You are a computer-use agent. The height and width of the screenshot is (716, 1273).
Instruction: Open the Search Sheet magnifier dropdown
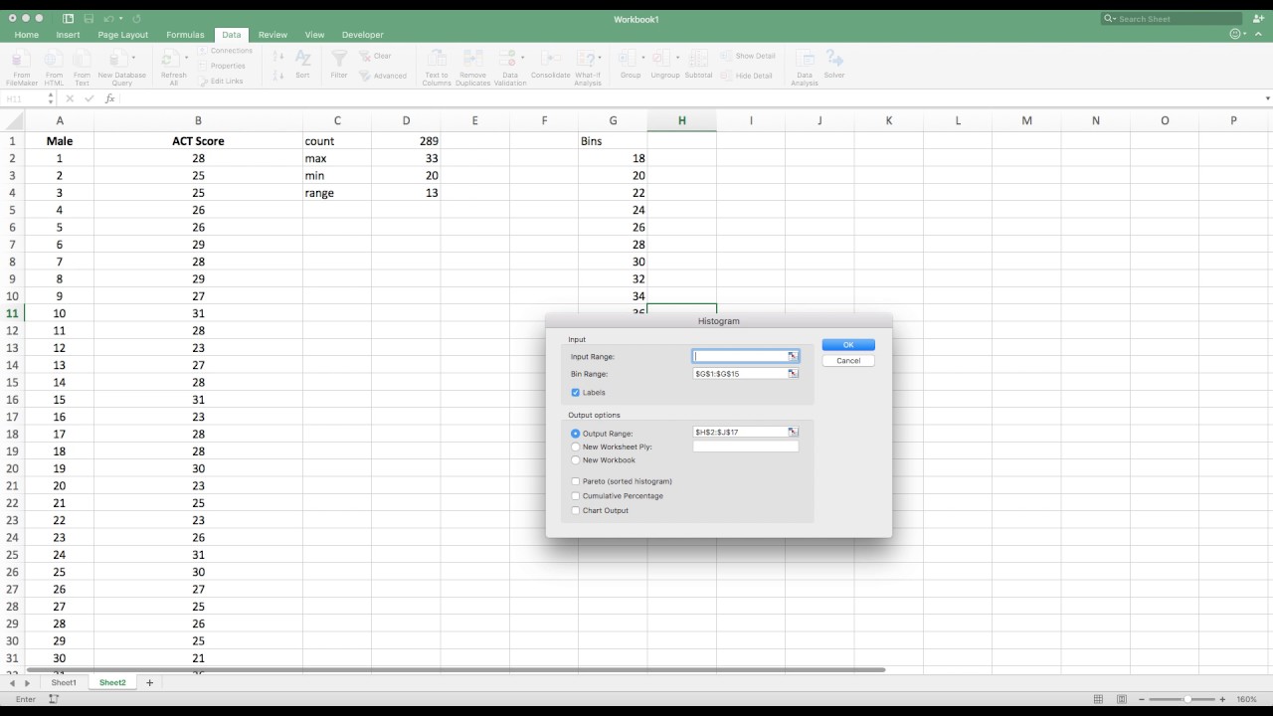1110,19
